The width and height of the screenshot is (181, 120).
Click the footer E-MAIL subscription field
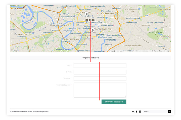coord(156,111)
